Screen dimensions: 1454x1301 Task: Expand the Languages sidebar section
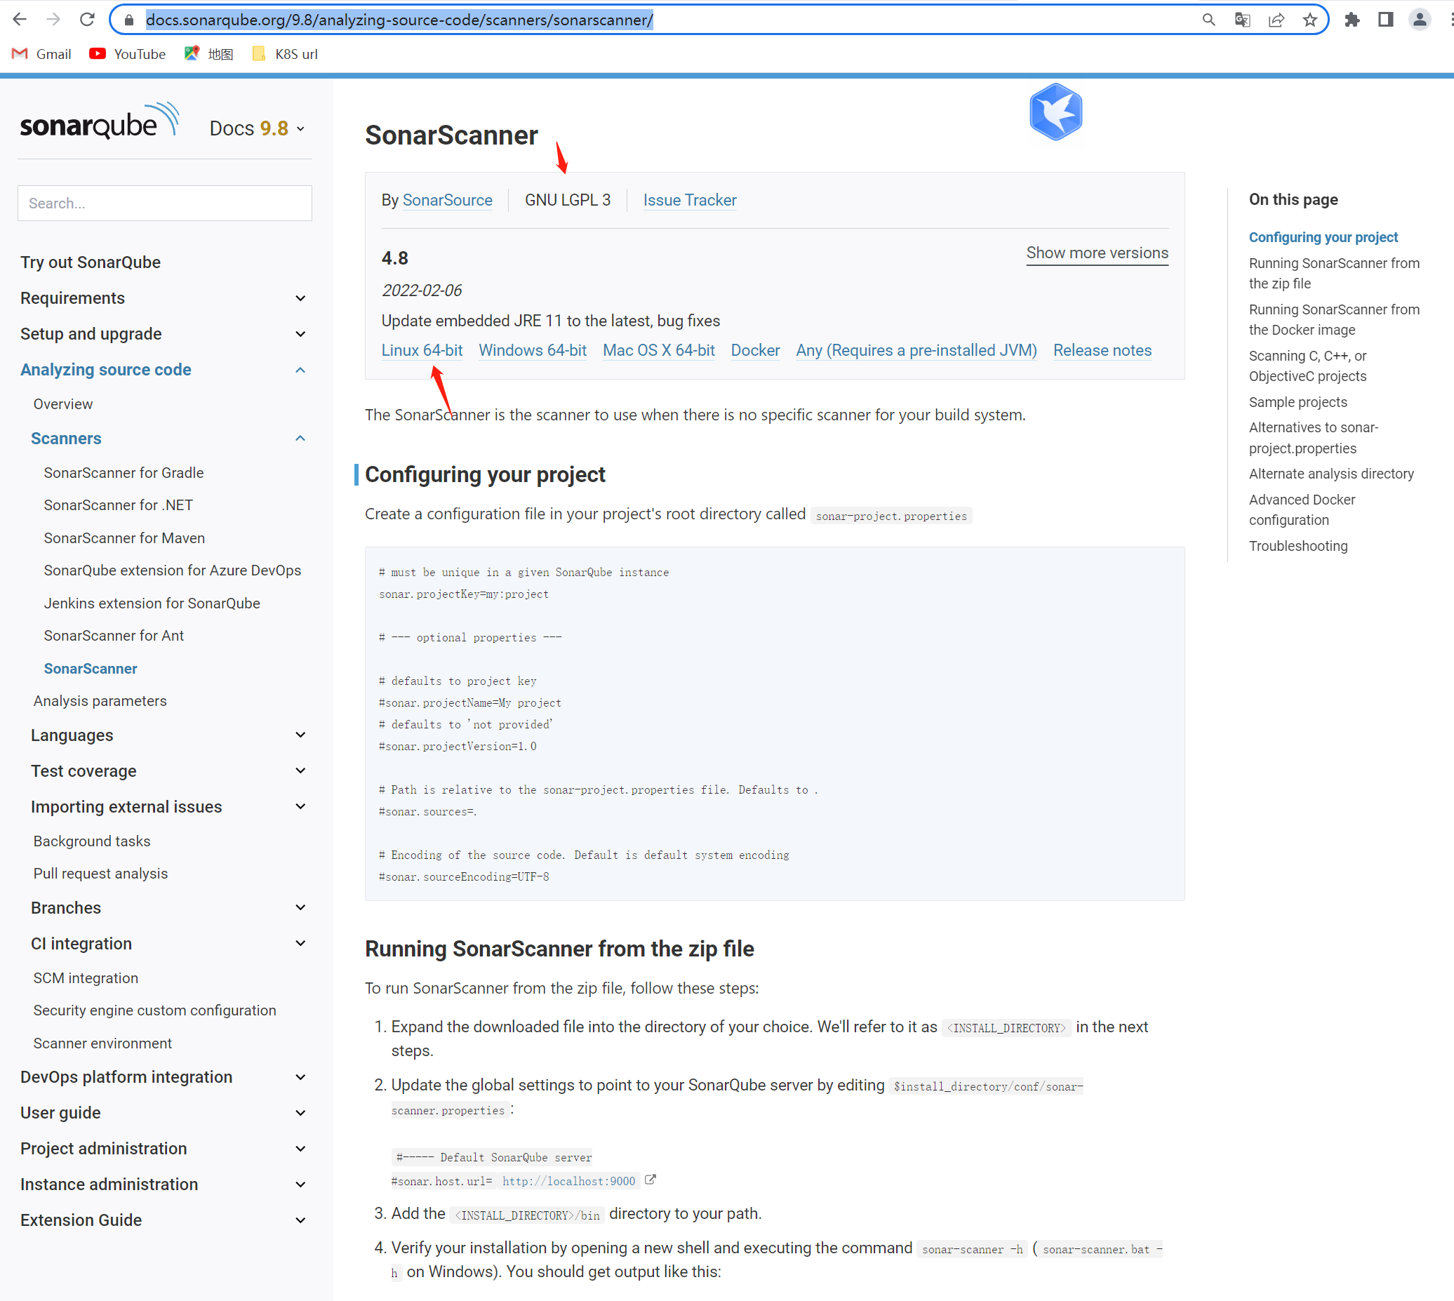300,735
